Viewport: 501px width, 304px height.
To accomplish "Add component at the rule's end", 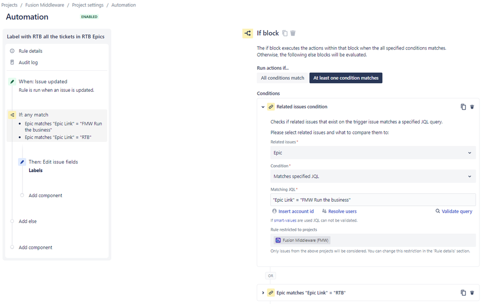I will pos(35,247).
